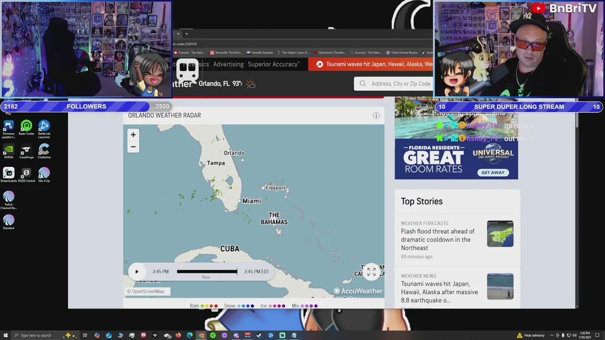Open StreamLabels desktop shortcut
The height and width of the screenshot is (340, 605).
coord(9,175)
